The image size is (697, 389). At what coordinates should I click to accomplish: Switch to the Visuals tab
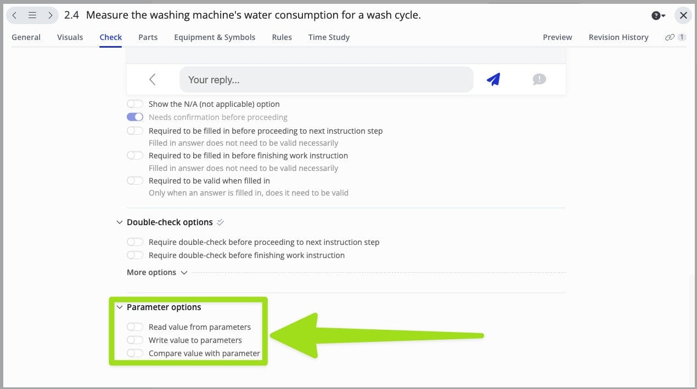70,37
